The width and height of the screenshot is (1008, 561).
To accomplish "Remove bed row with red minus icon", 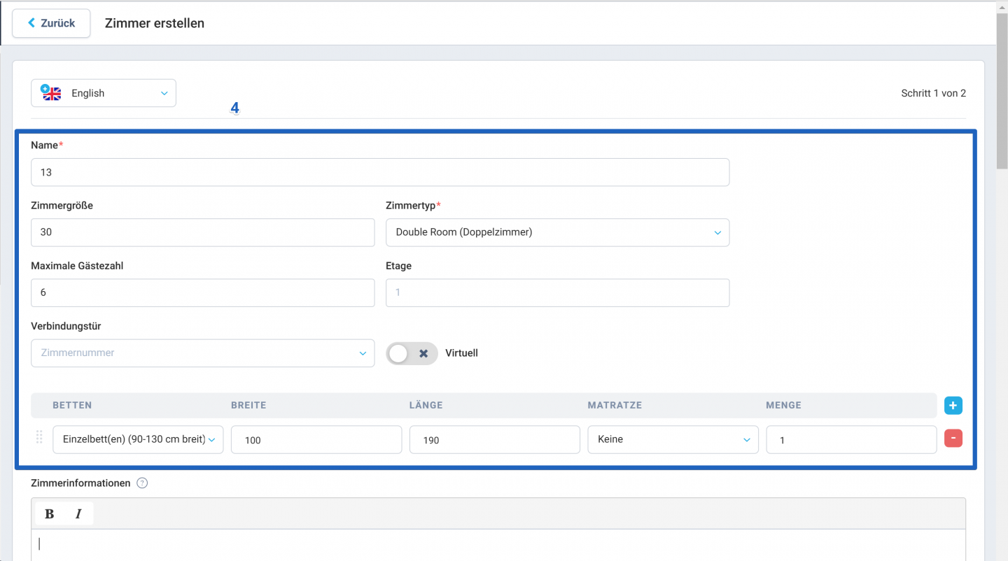I will coord(953,439).
